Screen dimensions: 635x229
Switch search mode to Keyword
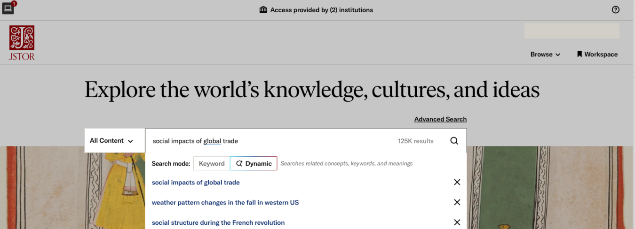(x=212, y=163)
